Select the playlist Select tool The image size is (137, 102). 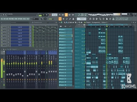(x=77, y=22)
